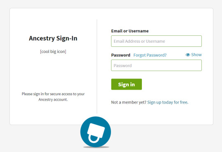Open the Forgot Password? link

click(x=150, y=55)
